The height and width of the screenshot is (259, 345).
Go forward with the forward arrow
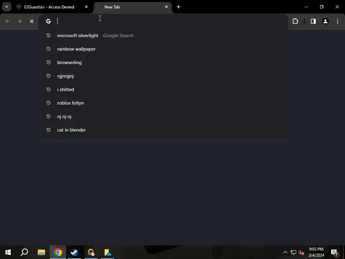tap(20, 21)
